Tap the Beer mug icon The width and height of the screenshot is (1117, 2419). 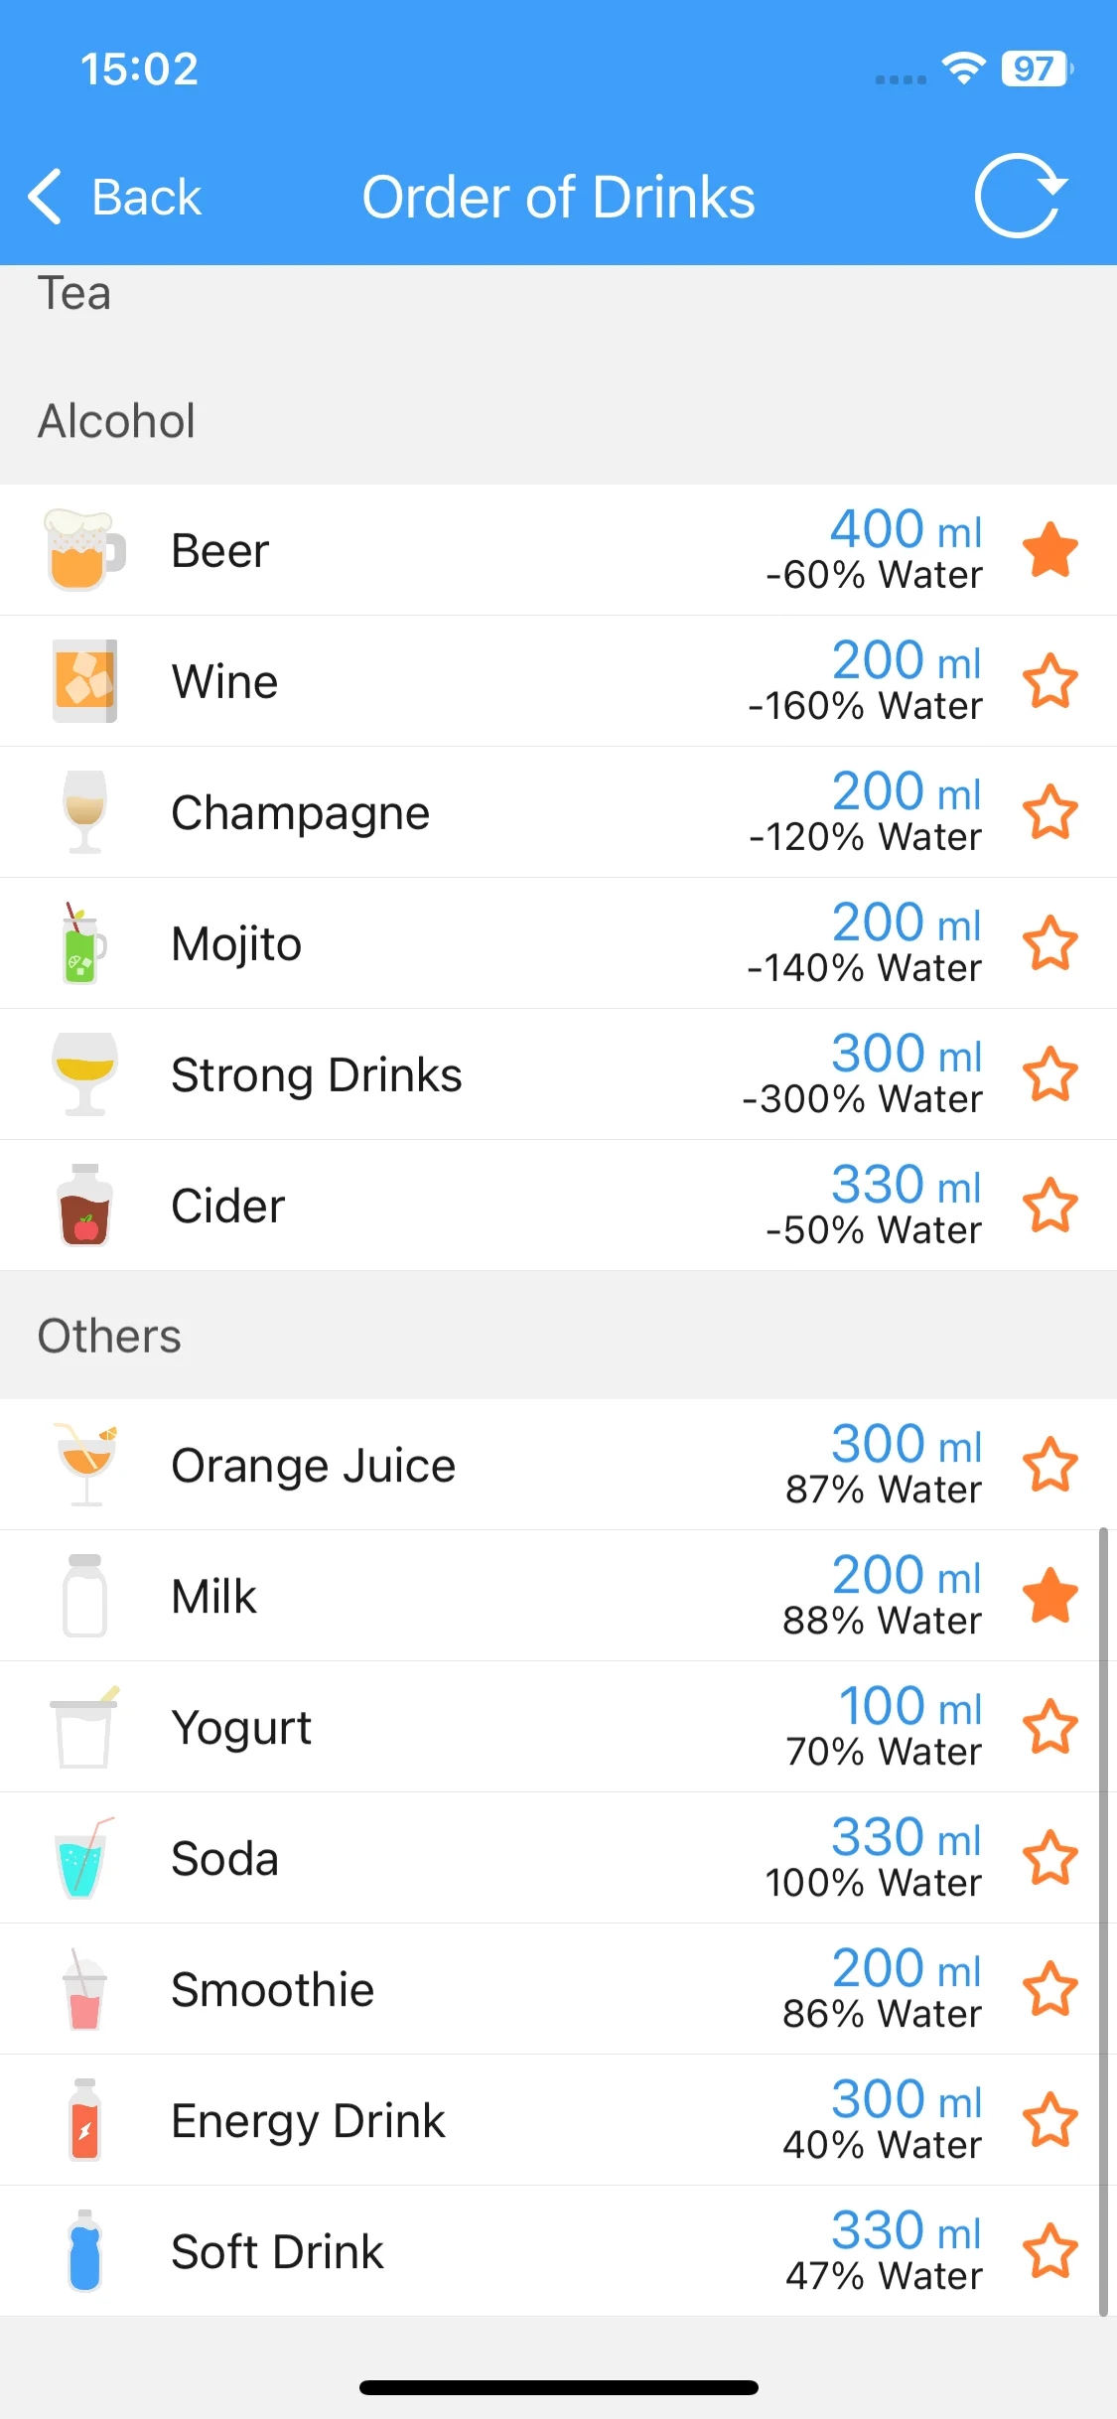[x=85, y=550]
